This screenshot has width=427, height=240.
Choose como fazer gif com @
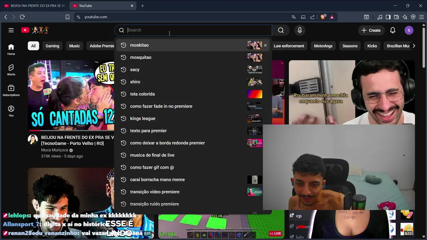coord(189,167)
